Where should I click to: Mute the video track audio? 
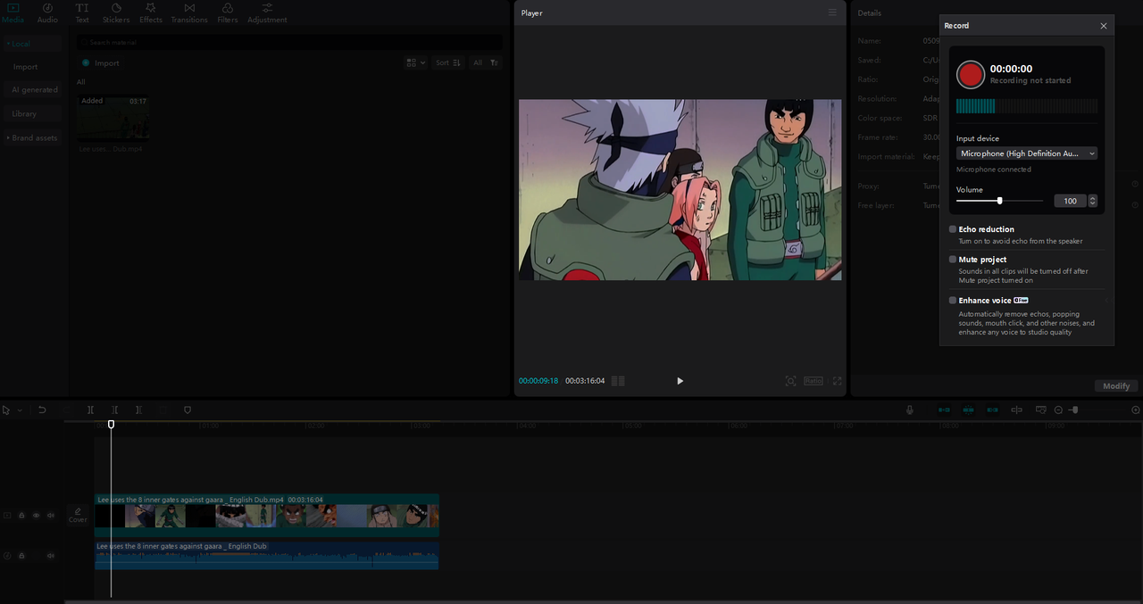51,516
